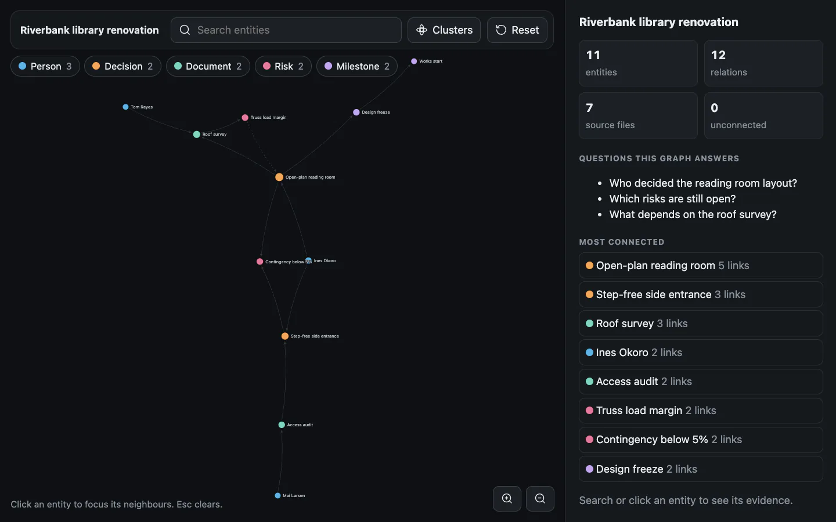The width and height of the screenshot is (836, 522).
Task: Click the search magnifier icon
Action: (185, 30)
